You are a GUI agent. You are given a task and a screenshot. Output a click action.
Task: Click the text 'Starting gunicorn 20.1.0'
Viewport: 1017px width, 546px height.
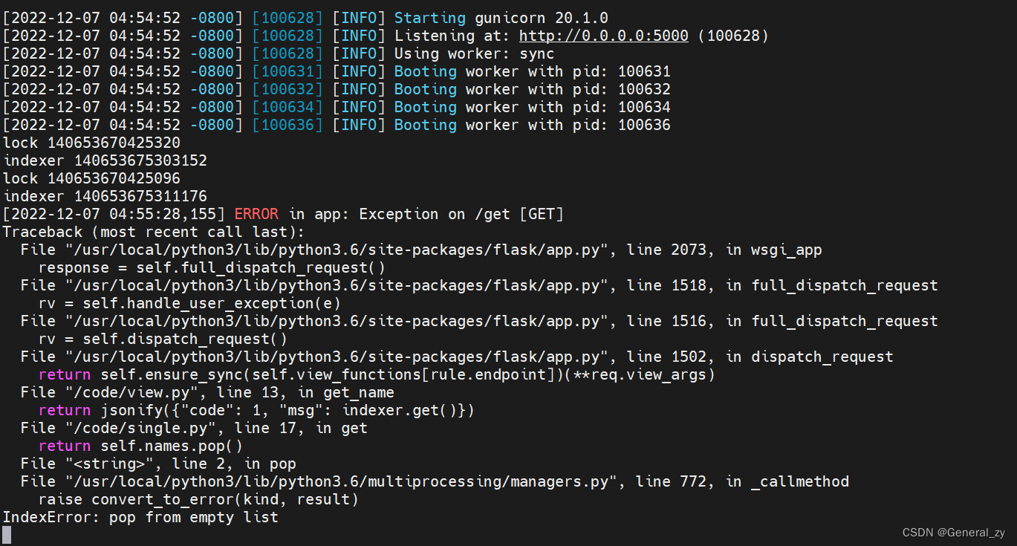[x=501, y=18]
